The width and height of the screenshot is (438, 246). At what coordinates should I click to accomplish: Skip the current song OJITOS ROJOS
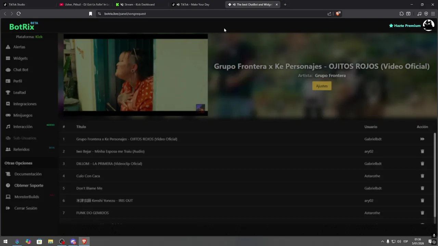tap(422, 139)
